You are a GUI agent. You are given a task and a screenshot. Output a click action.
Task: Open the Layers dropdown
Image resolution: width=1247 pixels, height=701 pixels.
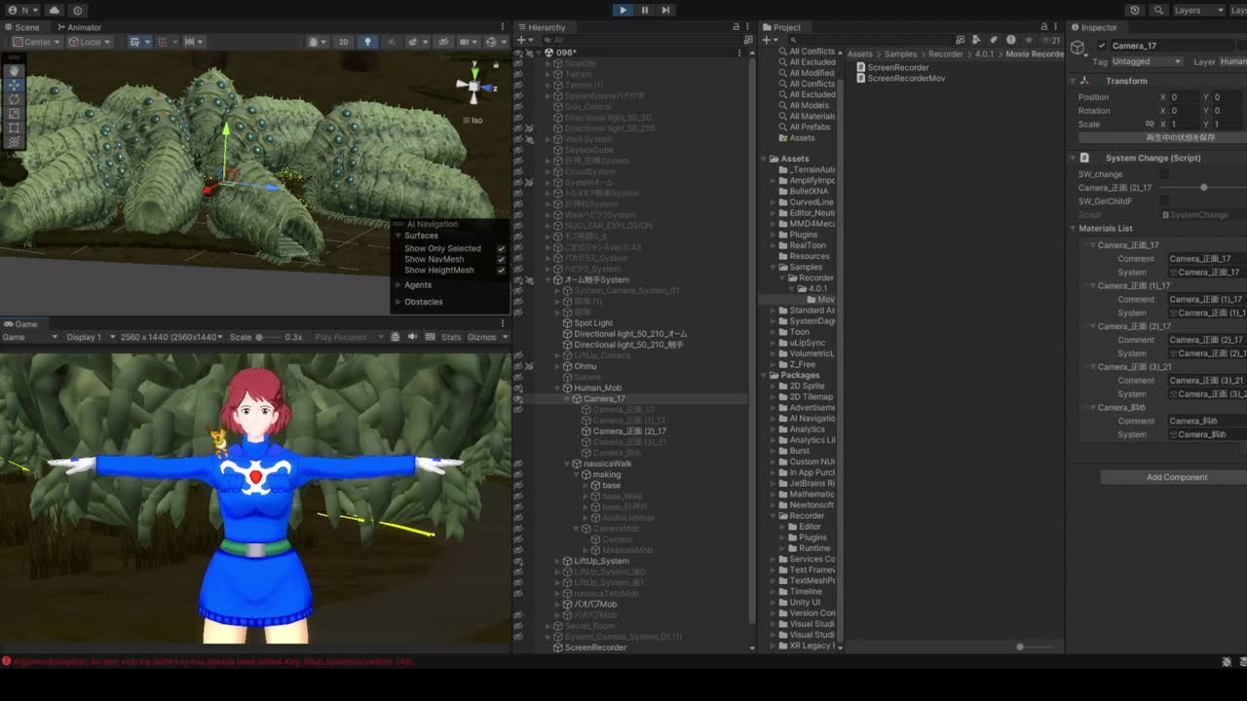point(1198,10)
